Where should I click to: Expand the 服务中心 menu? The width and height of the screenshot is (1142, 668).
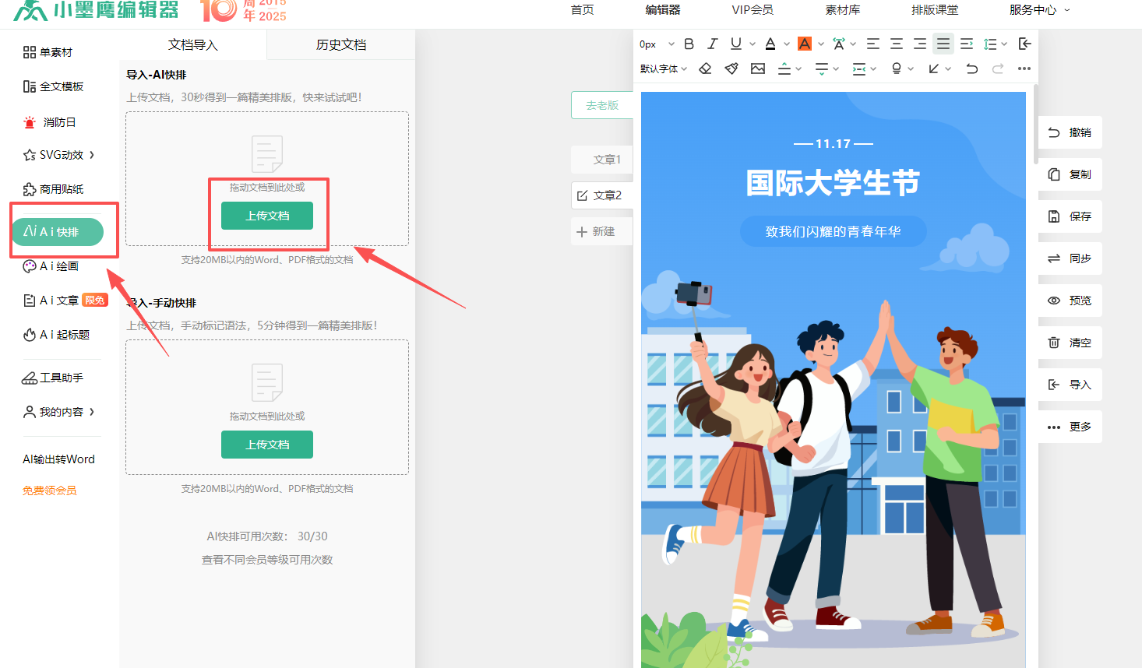pos(1039,10)
